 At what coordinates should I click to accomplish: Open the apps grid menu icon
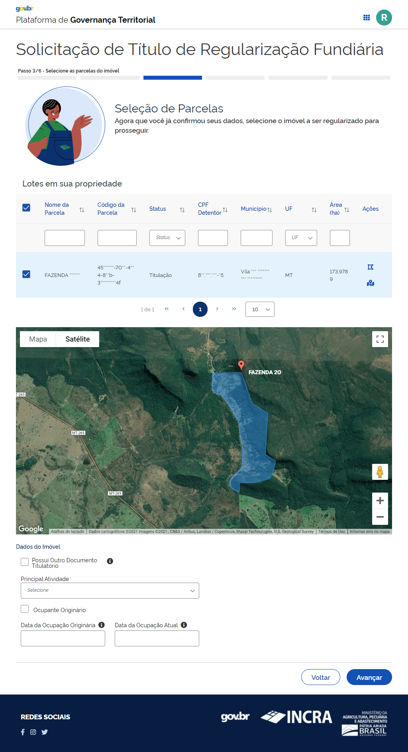coord(367,18)
